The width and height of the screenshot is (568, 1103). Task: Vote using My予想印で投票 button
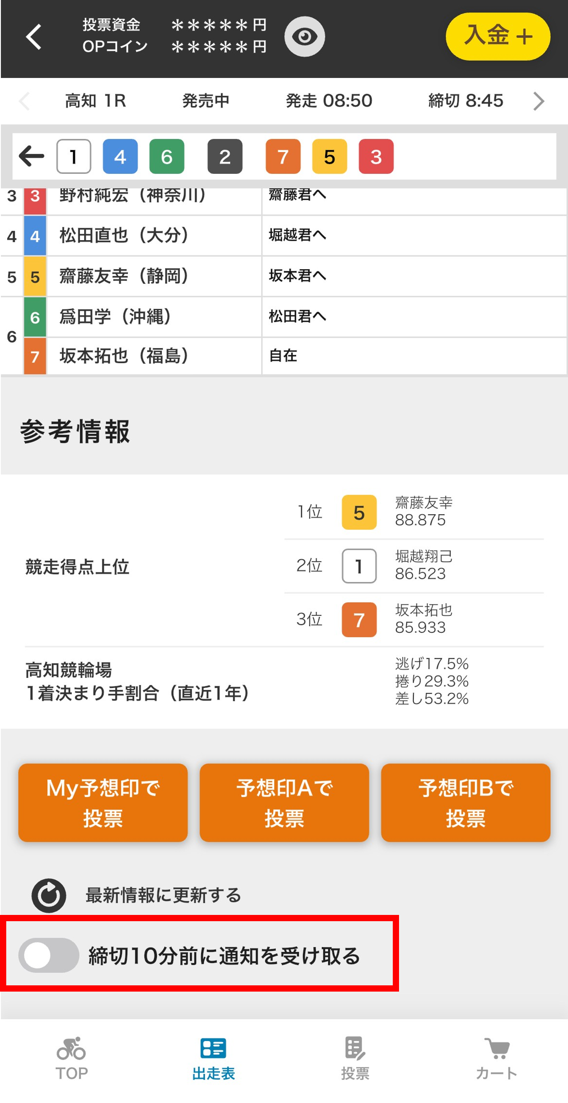tap(103, 802)
